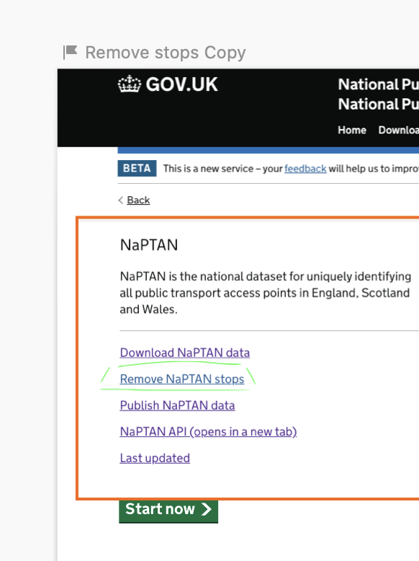The image size is (419, 561).
Task: Click the GOV.UK crown logo
Action: point(130,84)
